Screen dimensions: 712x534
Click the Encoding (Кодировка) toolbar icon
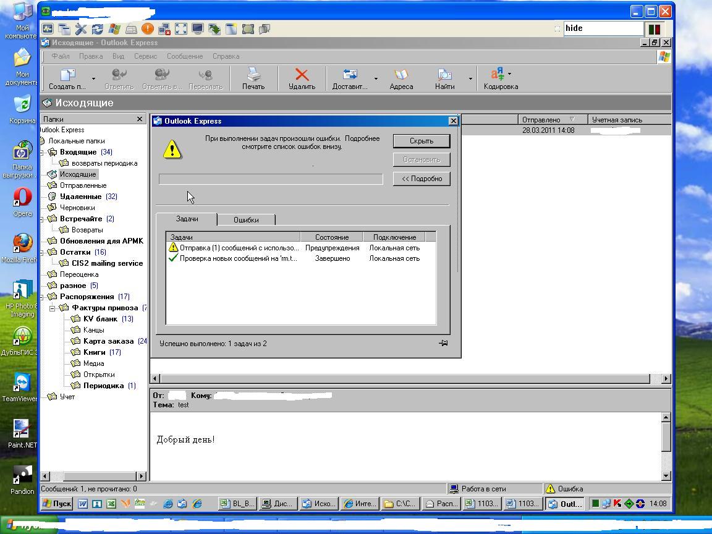coord(497,74)
